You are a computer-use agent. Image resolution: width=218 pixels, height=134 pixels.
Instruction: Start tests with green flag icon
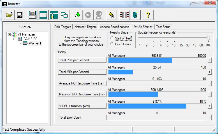[77, 15]
